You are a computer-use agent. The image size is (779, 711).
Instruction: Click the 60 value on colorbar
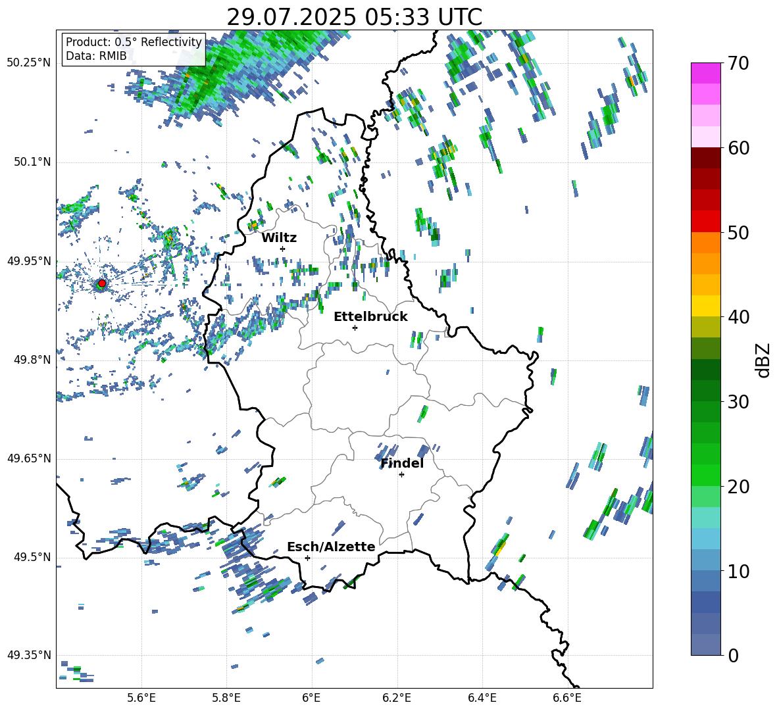pos(738,148)
